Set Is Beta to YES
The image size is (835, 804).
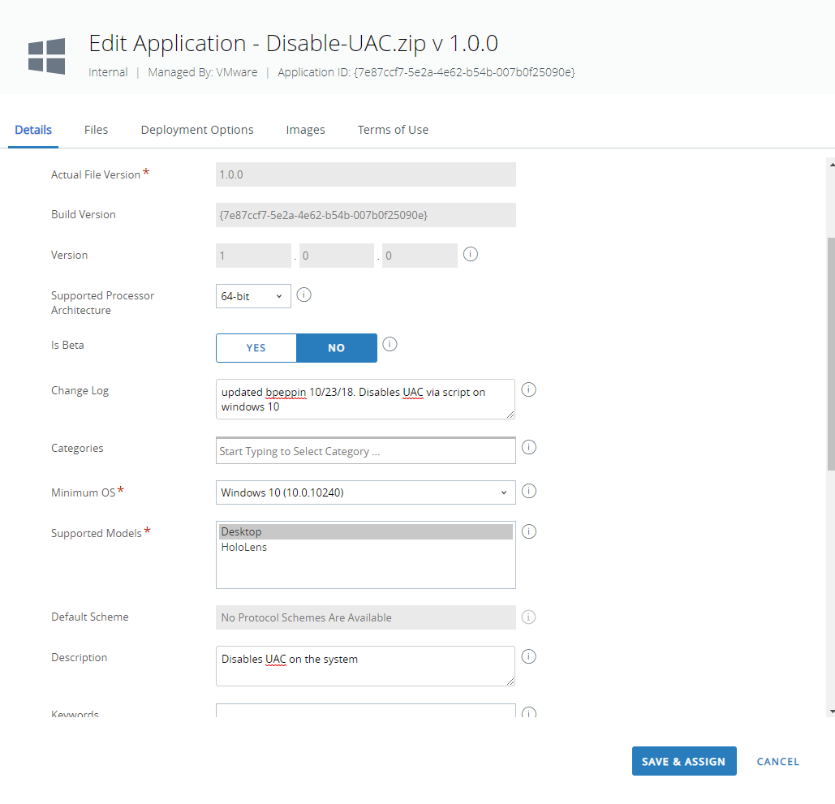(256, 348)
